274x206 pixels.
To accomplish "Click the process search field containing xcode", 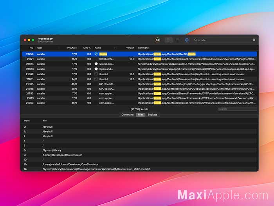I will (x=225, y=40).
